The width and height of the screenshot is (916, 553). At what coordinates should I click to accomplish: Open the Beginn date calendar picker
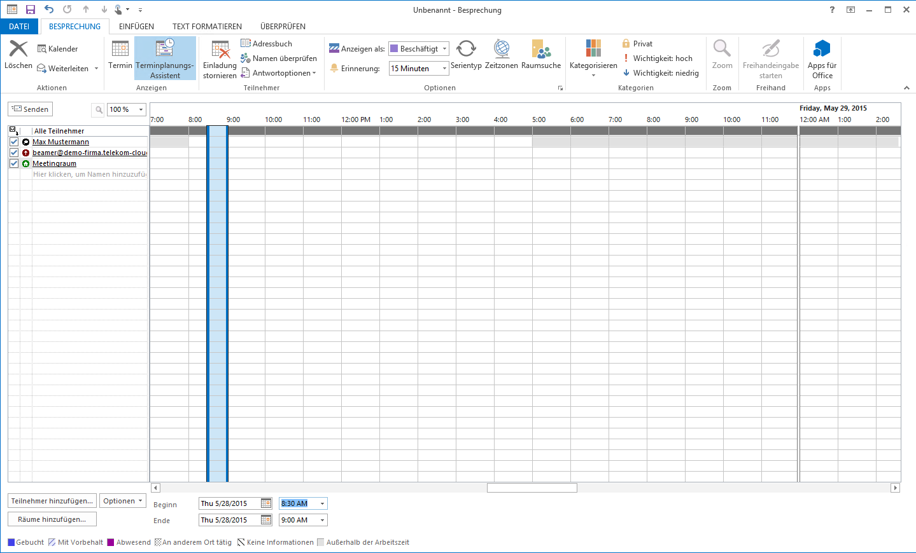coord(266,503)
